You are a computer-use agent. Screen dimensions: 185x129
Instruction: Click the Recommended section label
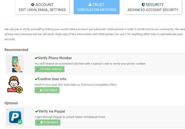tap(16, 50)
